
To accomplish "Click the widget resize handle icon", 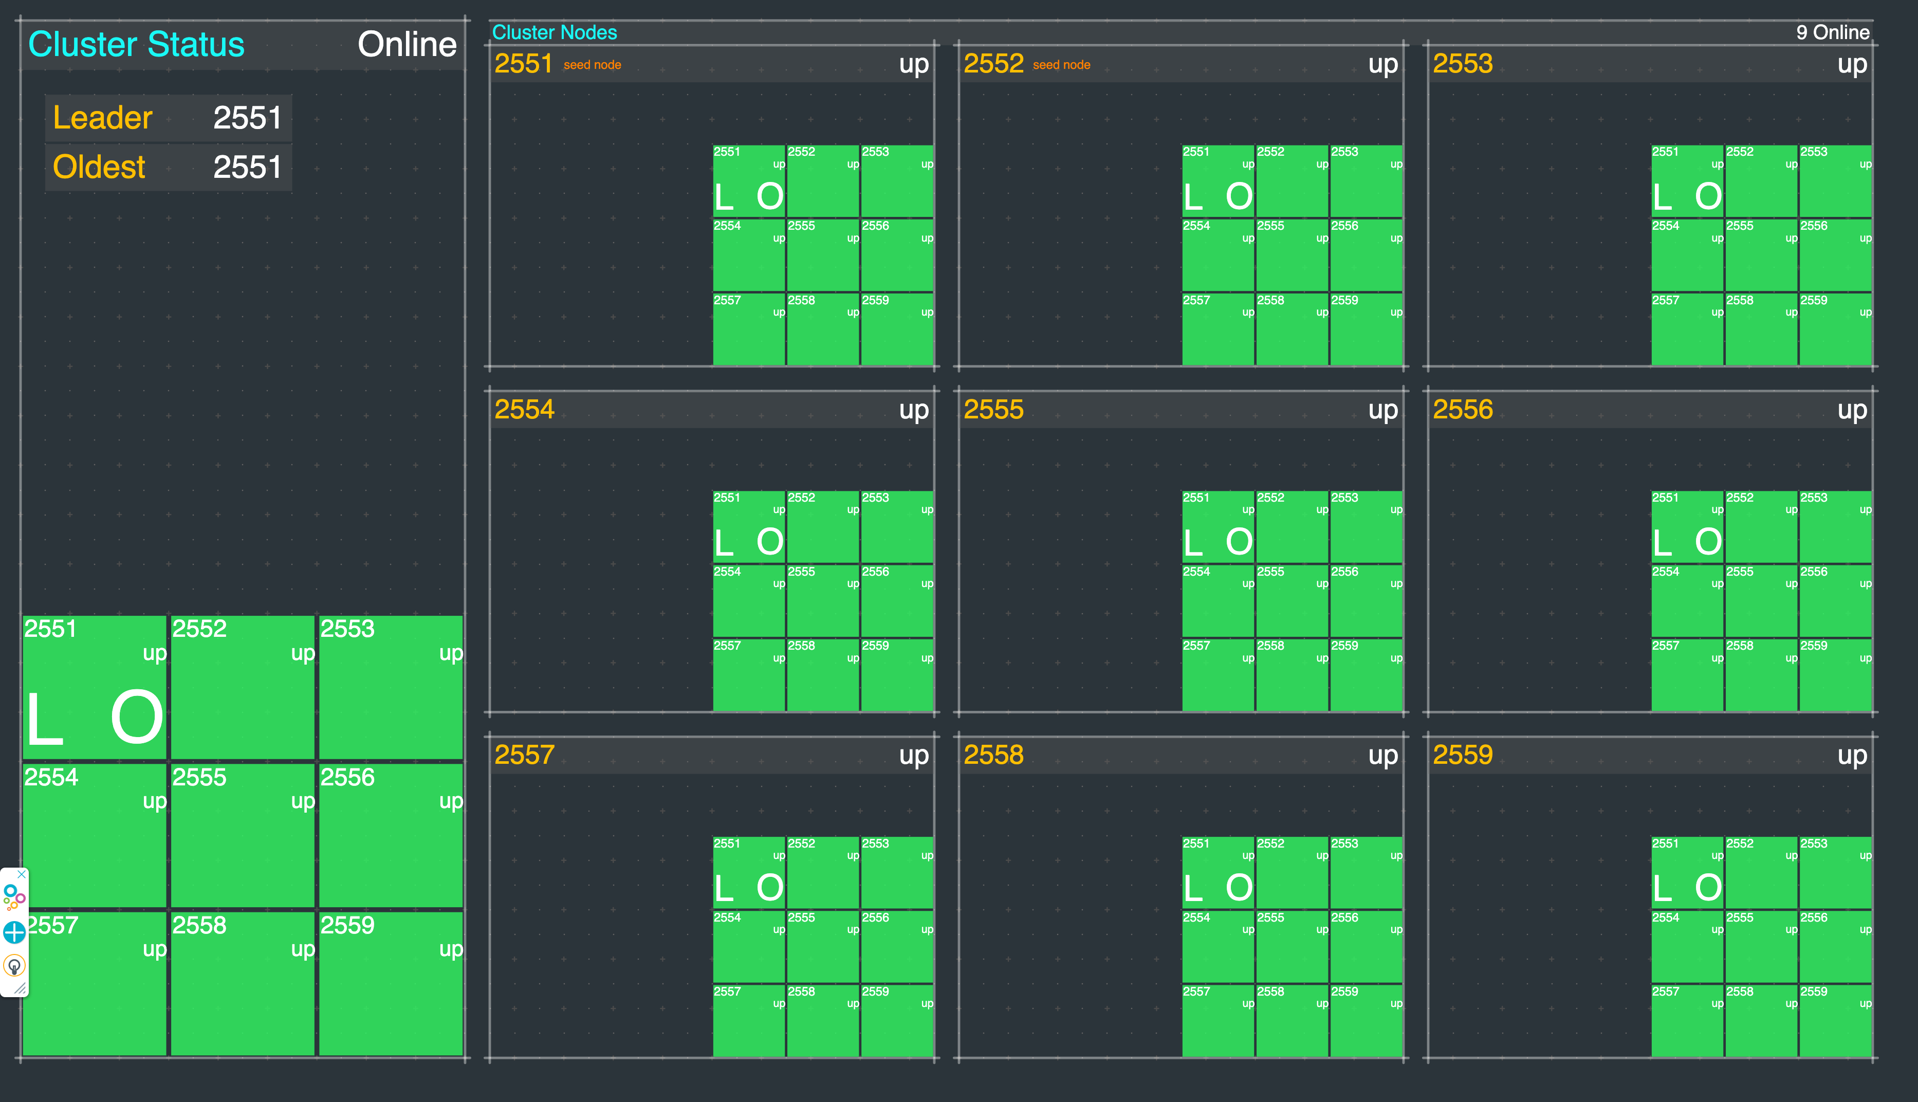I will pos(21,988).
